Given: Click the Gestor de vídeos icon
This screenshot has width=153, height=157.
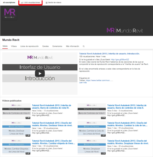Looking at the screenshot, I should pyautogui.click(x=46, y=3).
